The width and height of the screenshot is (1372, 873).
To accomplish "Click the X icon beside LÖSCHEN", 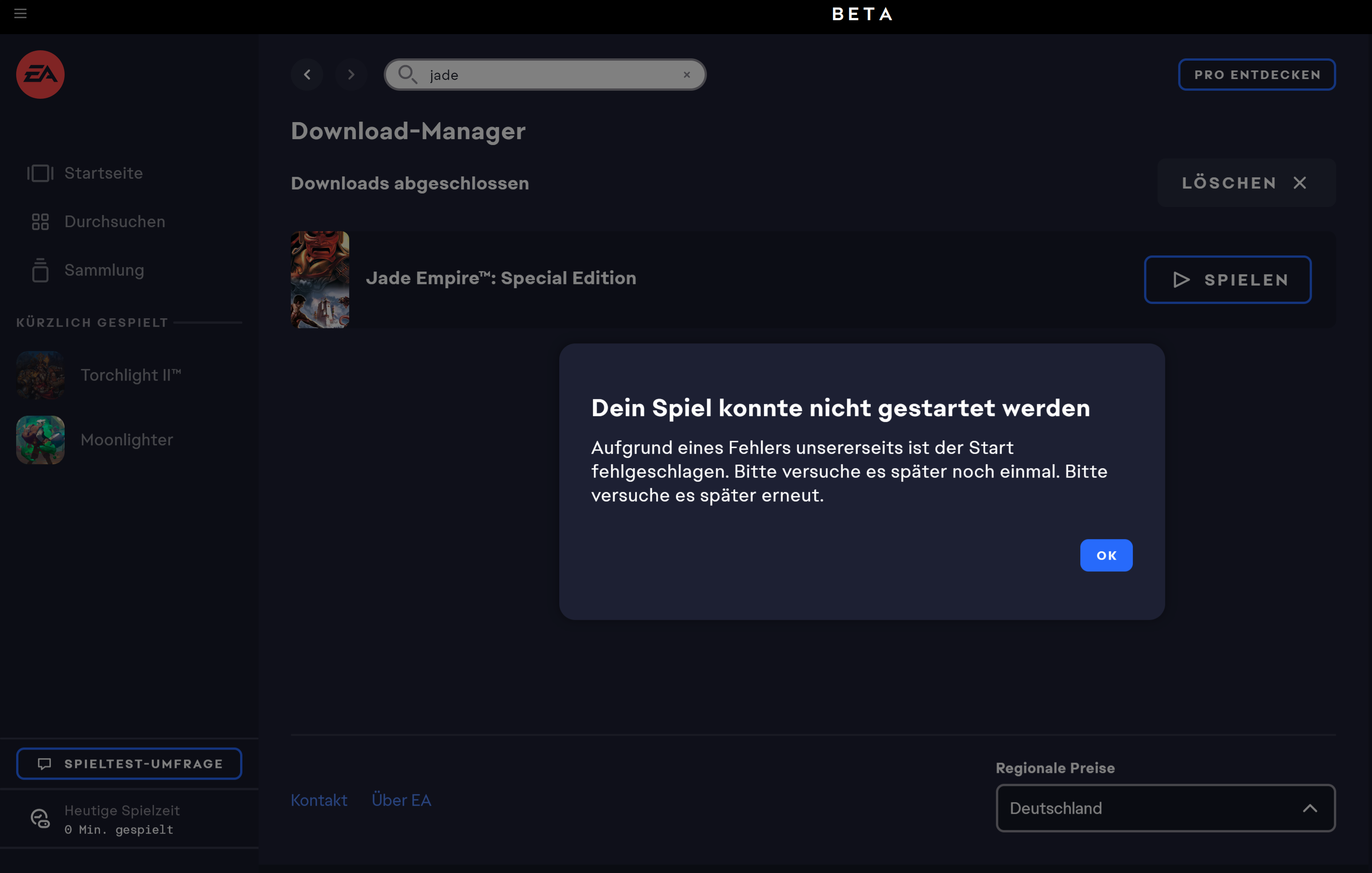I will tap(1300, 183).
